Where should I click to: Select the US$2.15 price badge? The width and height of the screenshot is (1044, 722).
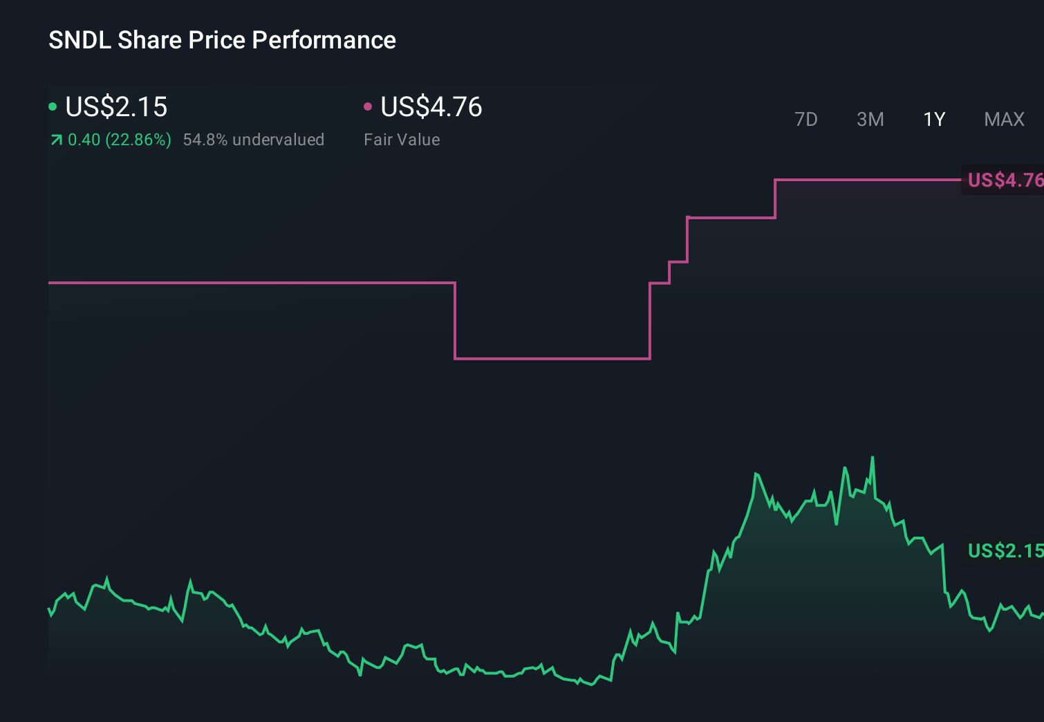(x=1004, y=551)
